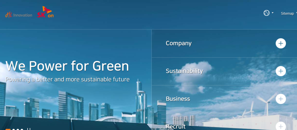Click the "We Power for Green" headline
Viewport: 297px width, 130px height.
tap(67, 66)
